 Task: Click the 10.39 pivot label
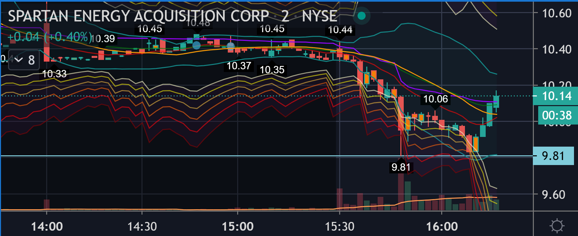pyautogui.click(x=103, y=39)
